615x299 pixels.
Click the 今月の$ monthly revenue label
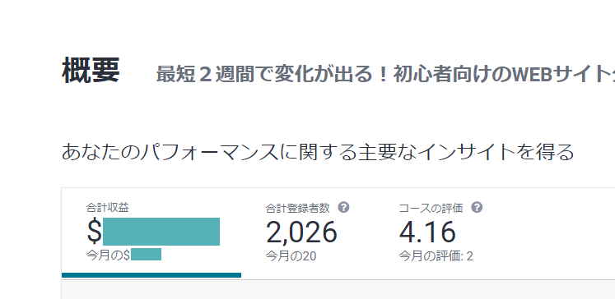pos(108,255)
